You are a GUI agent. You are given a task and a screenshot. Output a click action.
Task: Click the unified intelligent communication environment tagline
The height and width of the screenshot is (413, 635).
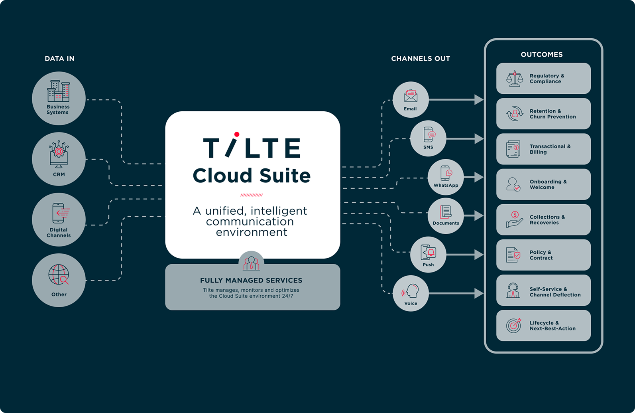point(250,221)
